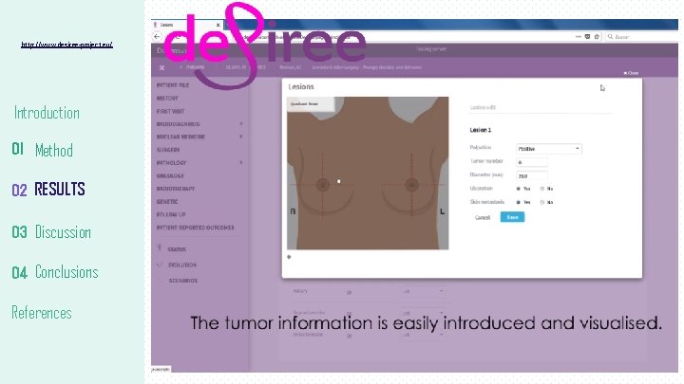Click the Introduction slide outline entry

[47, 113]
